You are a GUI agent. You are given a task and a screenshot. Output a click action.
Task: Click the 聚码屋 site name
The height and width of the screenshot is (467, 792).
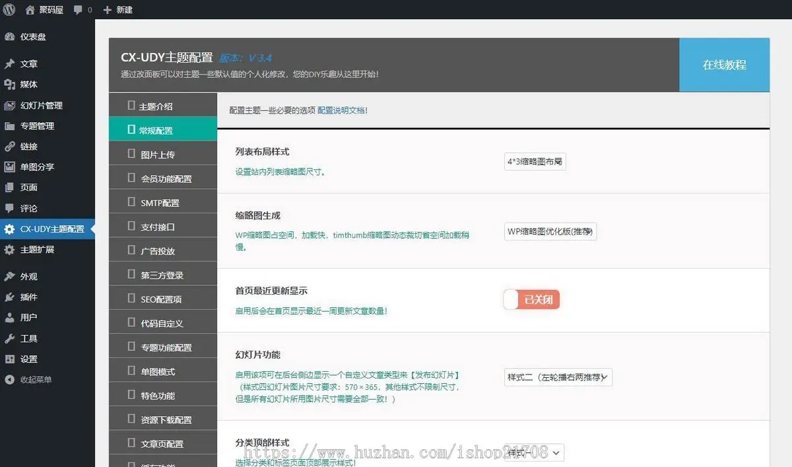coord(53,10)
